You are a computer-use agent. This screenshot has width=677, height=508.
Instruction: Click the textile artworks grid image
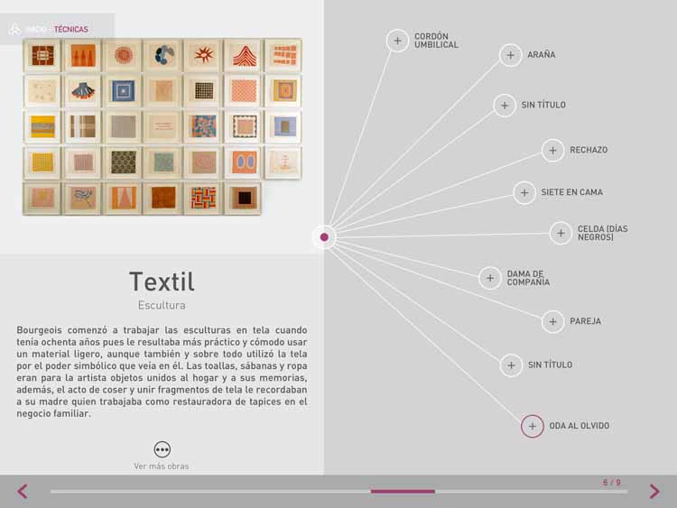point(162,126)
